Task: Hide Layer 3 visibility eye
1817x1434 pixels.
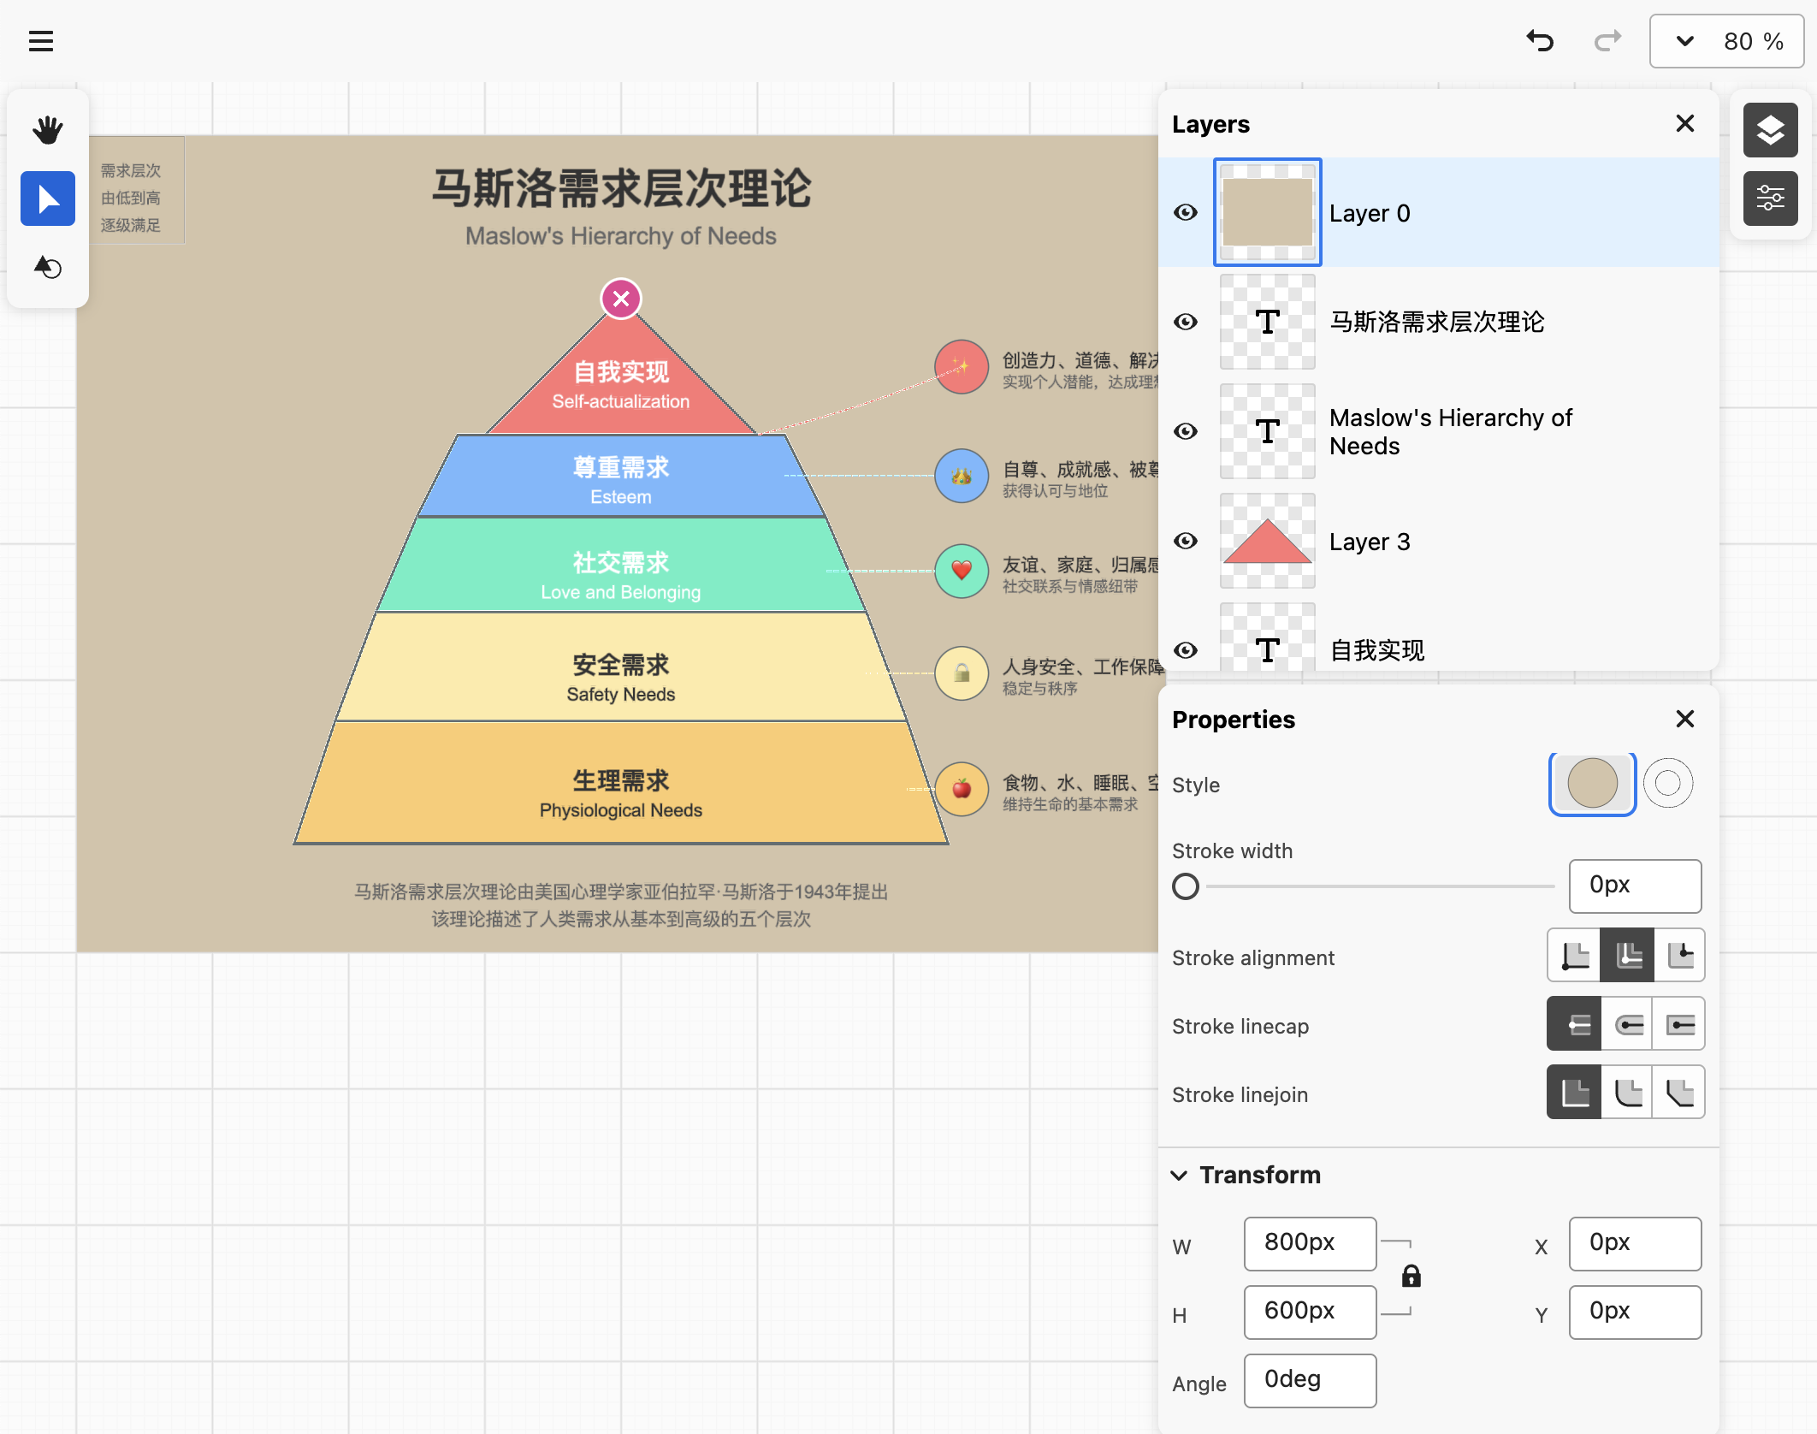Action: click(1186, 541)
